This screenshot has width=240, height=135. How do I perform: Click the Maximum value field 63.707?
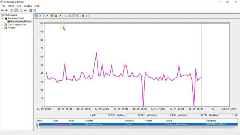[x=198, y=115]
